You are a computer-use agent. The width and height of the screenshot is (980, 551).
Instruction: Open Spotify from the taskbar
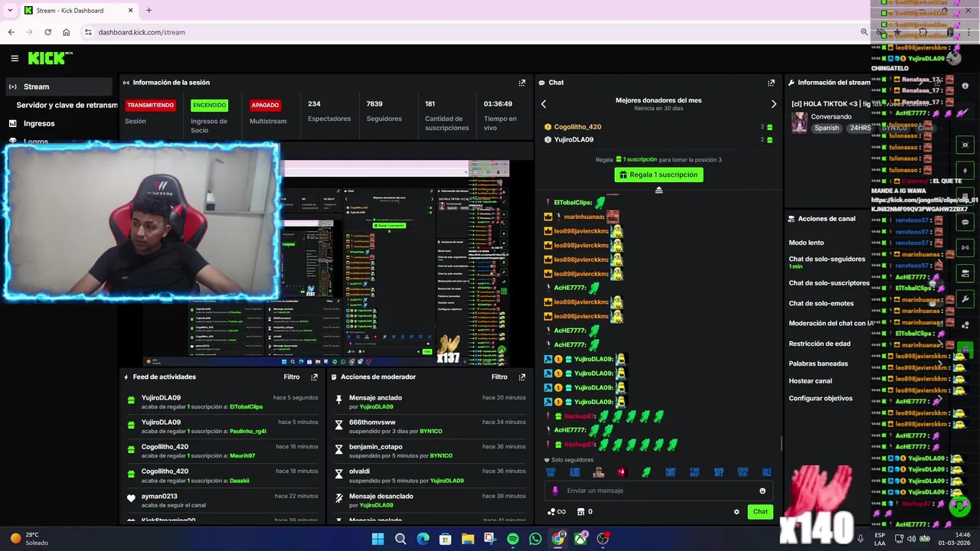[513, 539]
